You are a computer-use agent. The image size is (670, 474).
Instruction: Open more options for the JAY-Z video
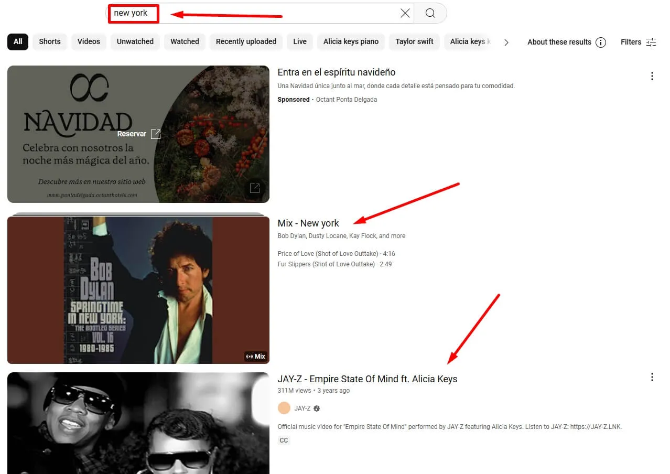tap(652, 377)
